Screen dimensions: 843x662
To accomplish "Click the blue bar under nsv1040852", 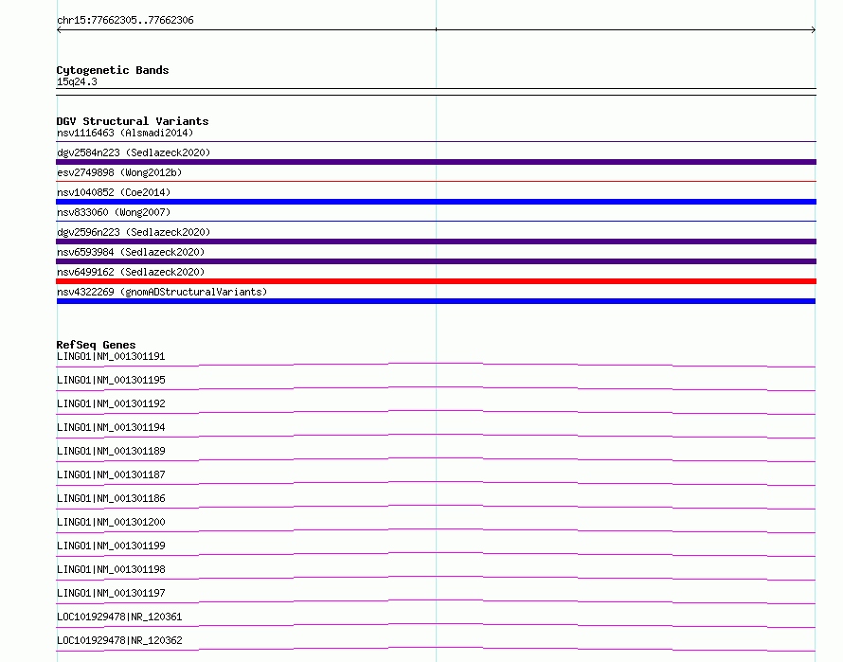I will tap(436, 202).
